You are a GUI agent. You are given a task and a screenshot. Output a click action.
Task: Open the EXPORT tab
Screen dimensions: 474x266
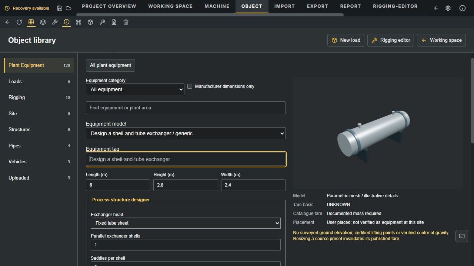pos(317,6)
